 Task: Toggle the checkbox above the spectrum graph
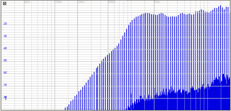(x=5, y=3)
